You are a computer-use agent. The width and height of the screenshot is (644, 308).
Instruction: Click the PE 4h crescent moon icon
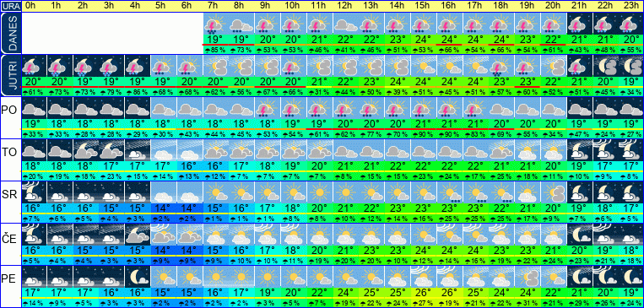tap(138, 277)
